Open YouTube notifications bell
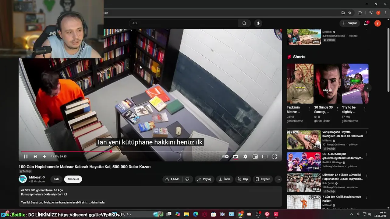This screenshot has width=390, height=219. pyautogui.click(x=366, y=23)
